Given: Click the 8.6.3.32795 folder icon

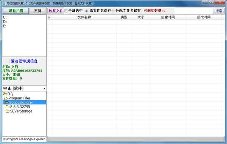Looking at the screenshot, I should tap(8, 107).
